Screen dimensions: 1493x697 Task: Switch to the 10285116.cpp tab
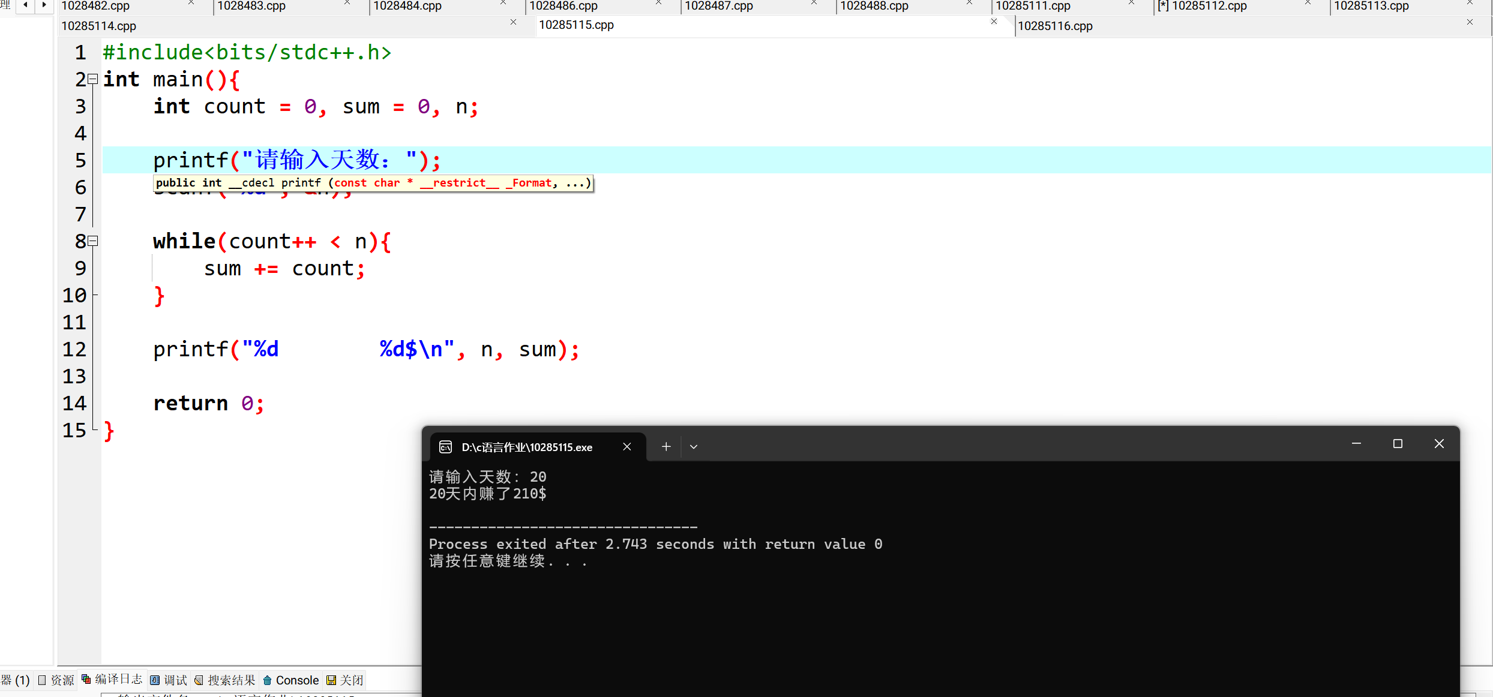(1055, 26)
